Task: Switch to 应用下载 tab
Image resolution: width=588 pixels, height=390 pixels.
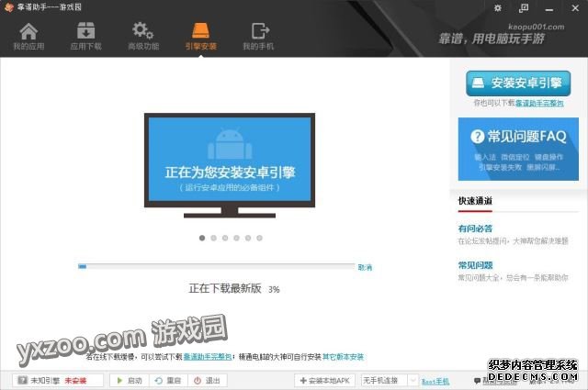Action: pyautogui.click(x=85, y=36)
